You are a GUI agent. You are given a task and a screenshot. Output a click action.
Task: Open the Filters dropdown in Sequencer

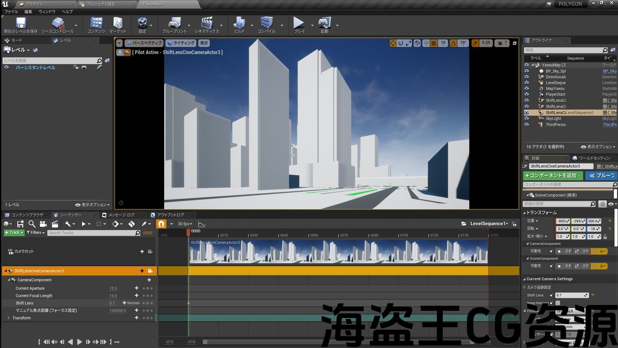pos(35,232)
